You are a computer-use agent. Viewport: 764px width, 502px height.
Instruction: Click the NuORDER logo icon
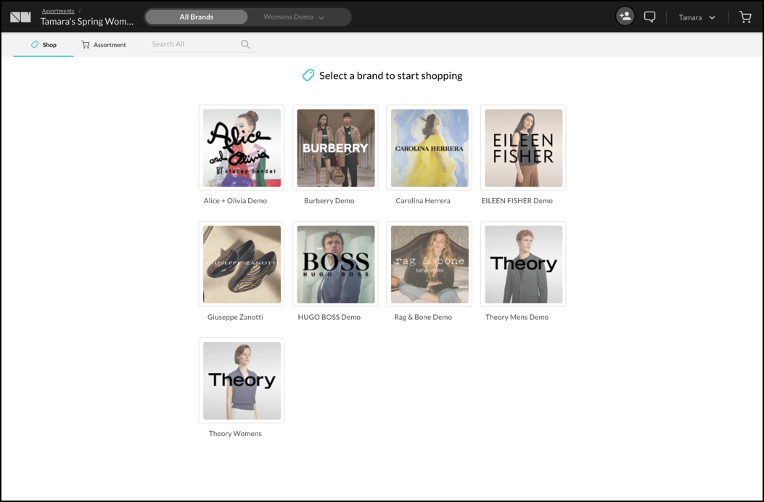(20, 17)
